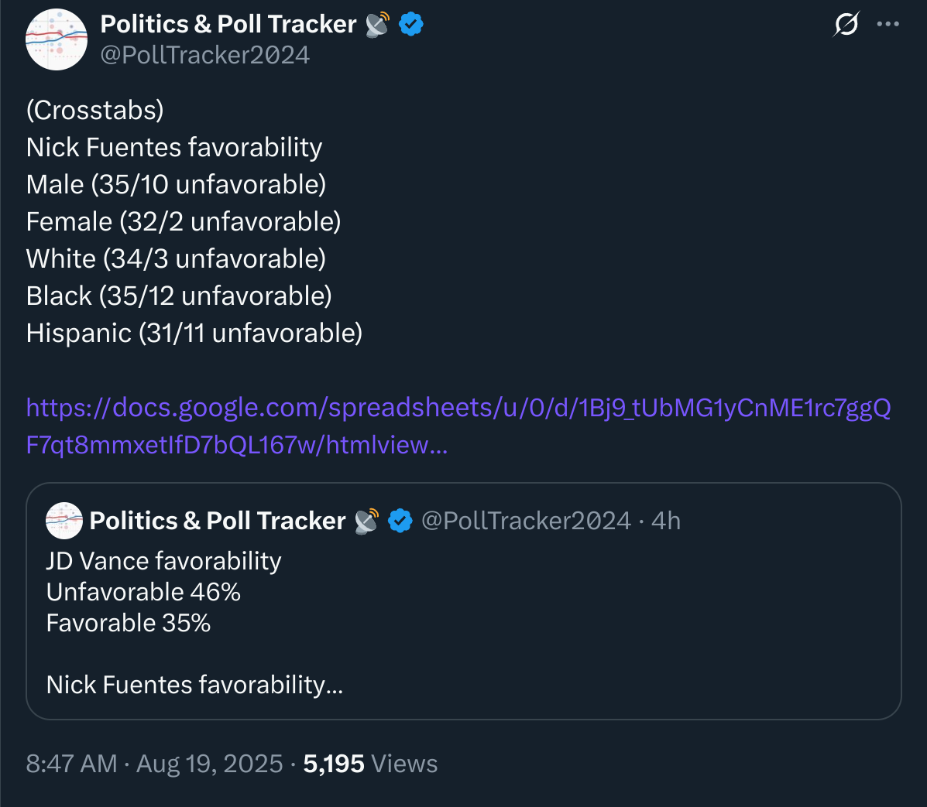Click the quoted tweet's satellite dish emoji
927x807 pixels.
[367, 521]
